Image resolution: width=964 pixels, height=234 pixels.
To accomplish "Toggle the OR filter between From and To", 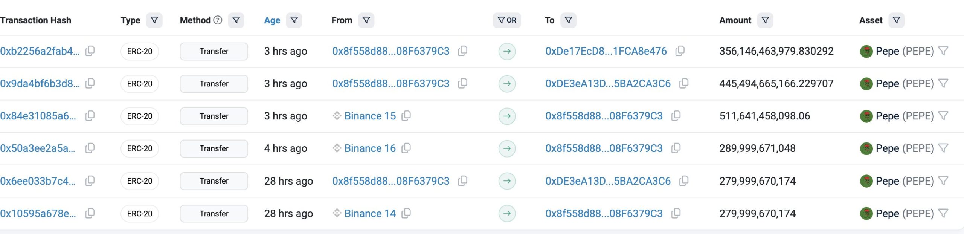I will (x=507, y=20).
